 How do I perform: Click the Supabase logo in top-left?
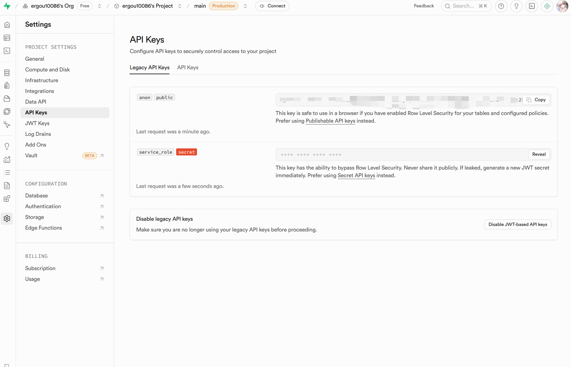coord(7,6)
